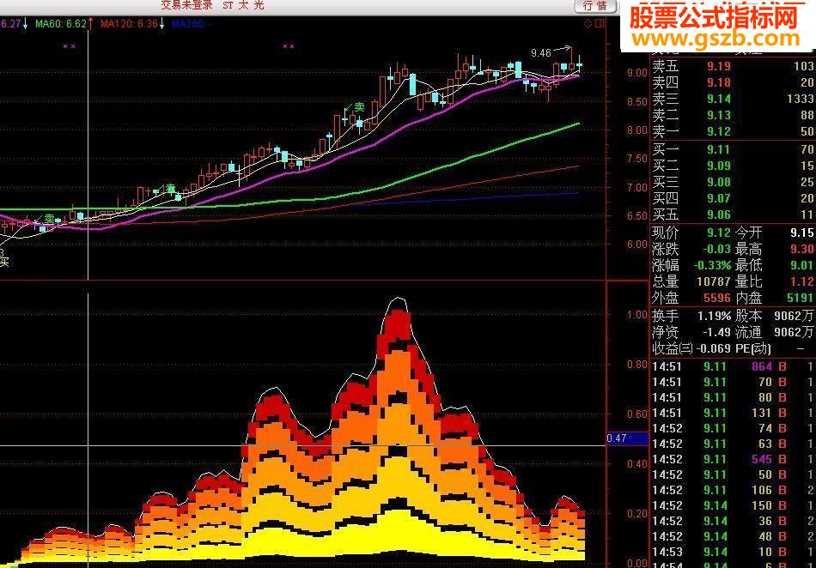Select the 卖二 9.13 ask row
The image size is (816, 568).
pos(733,115)
